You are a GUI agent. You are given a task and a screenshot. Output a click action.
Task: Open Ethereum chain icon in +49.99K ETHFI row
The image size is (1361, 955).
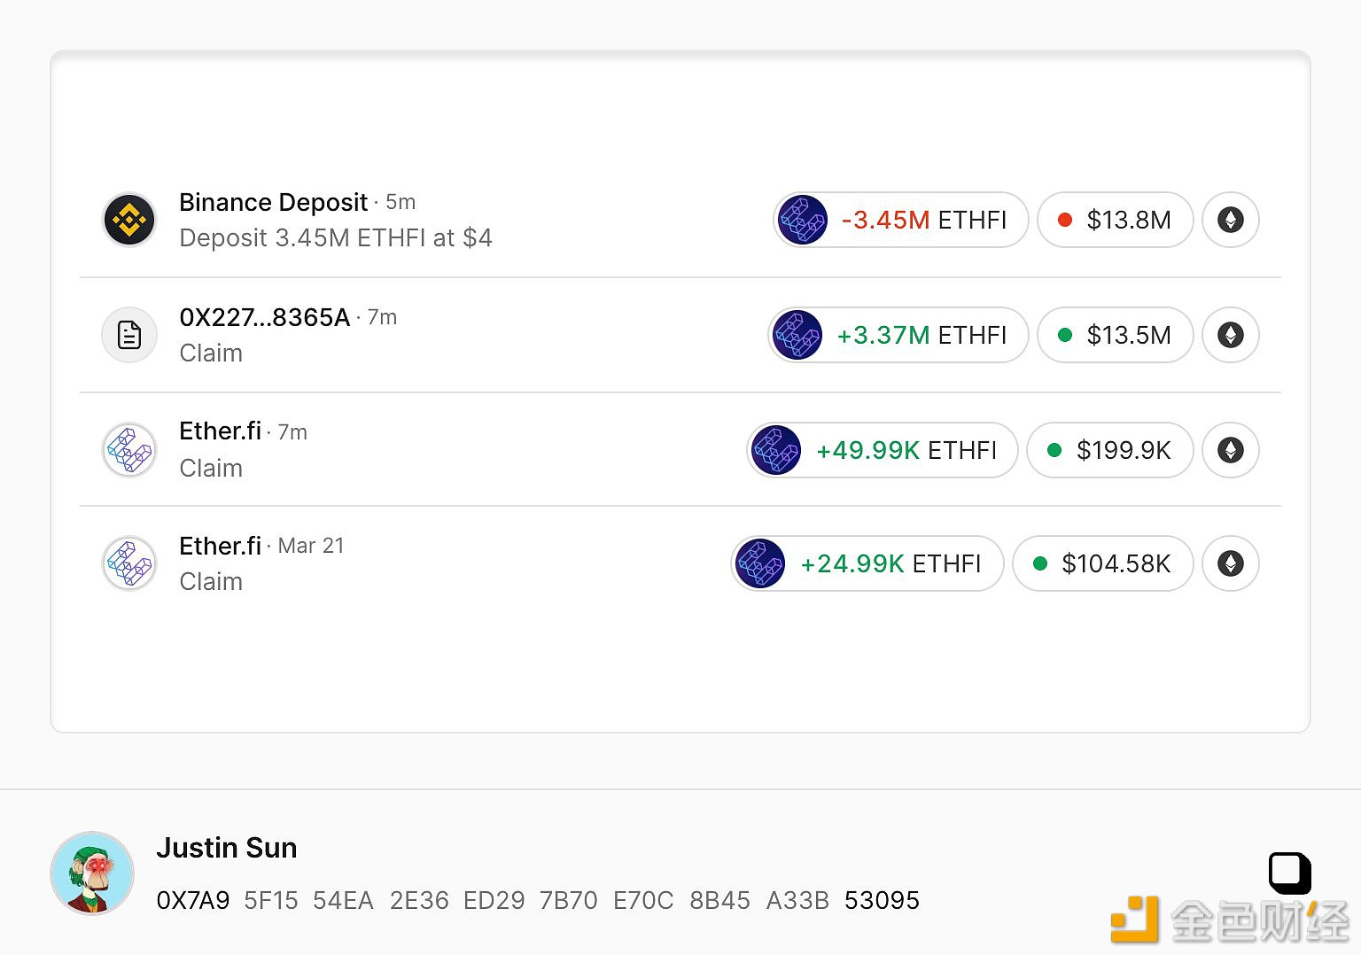[1231, 450]
